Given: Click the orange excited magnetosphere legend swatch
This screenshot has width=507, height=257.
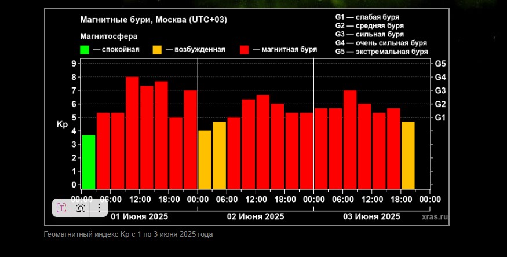Looking at the screenshot, I should pyautogui.click(x=157, y=50).
